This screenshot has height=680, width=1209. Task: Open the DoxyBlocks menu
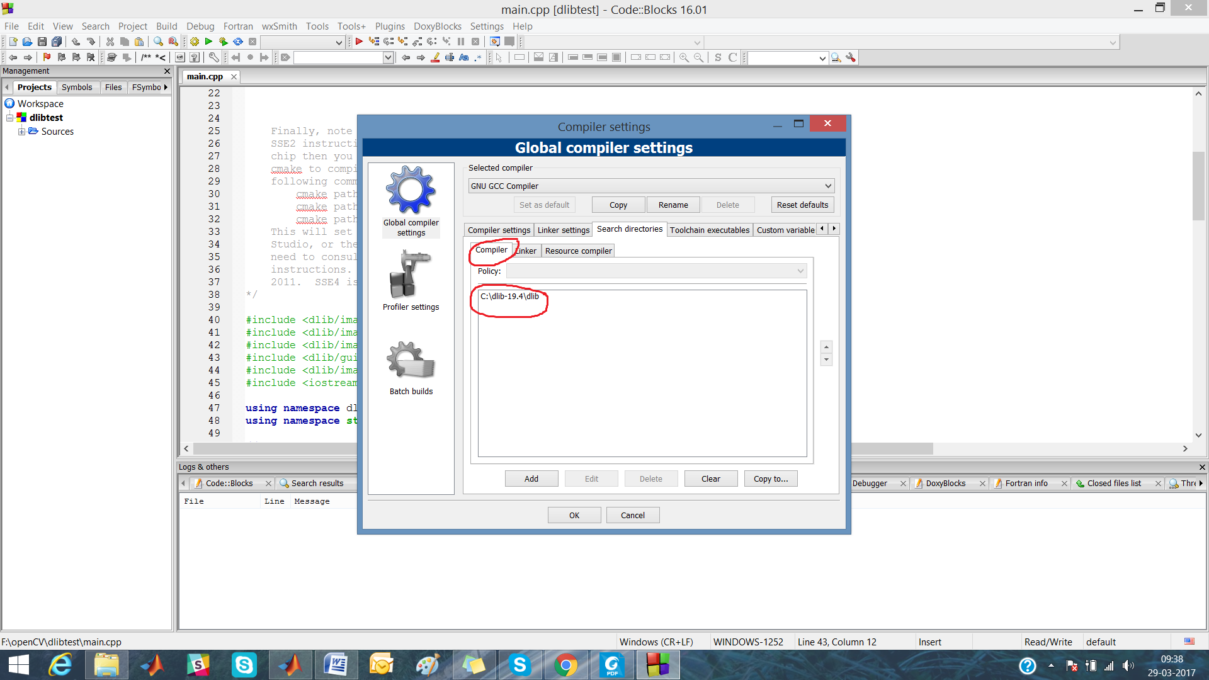(438, 26)
